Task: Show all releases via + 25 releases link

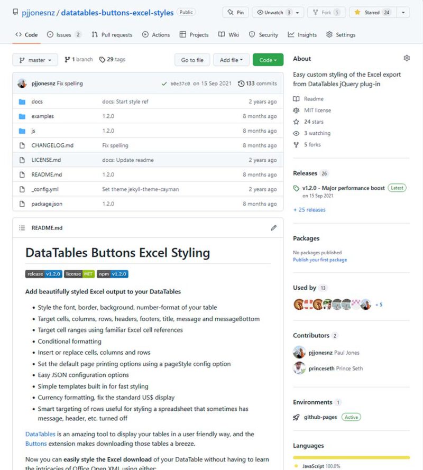Action: (x=309, y=209)
